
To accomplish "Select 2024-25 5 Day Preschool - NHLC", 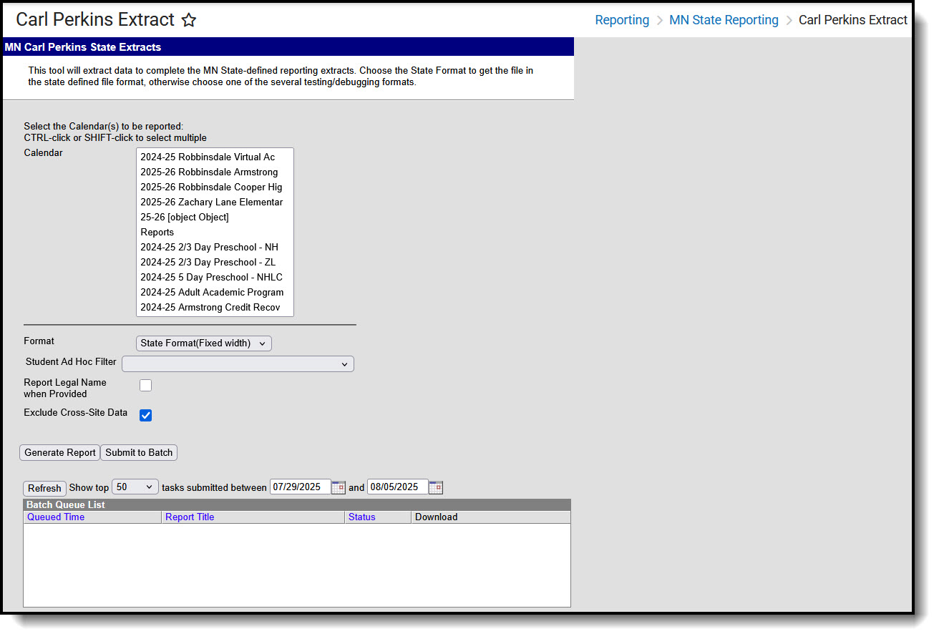I will point(215,278).
